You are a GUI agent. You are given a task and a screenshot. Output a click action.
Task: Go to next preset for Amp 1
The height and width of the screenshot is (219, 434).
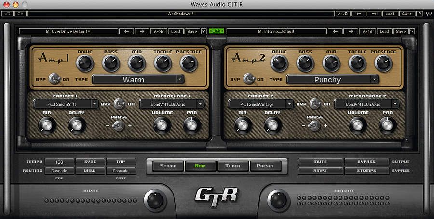[x=142, y=31]
